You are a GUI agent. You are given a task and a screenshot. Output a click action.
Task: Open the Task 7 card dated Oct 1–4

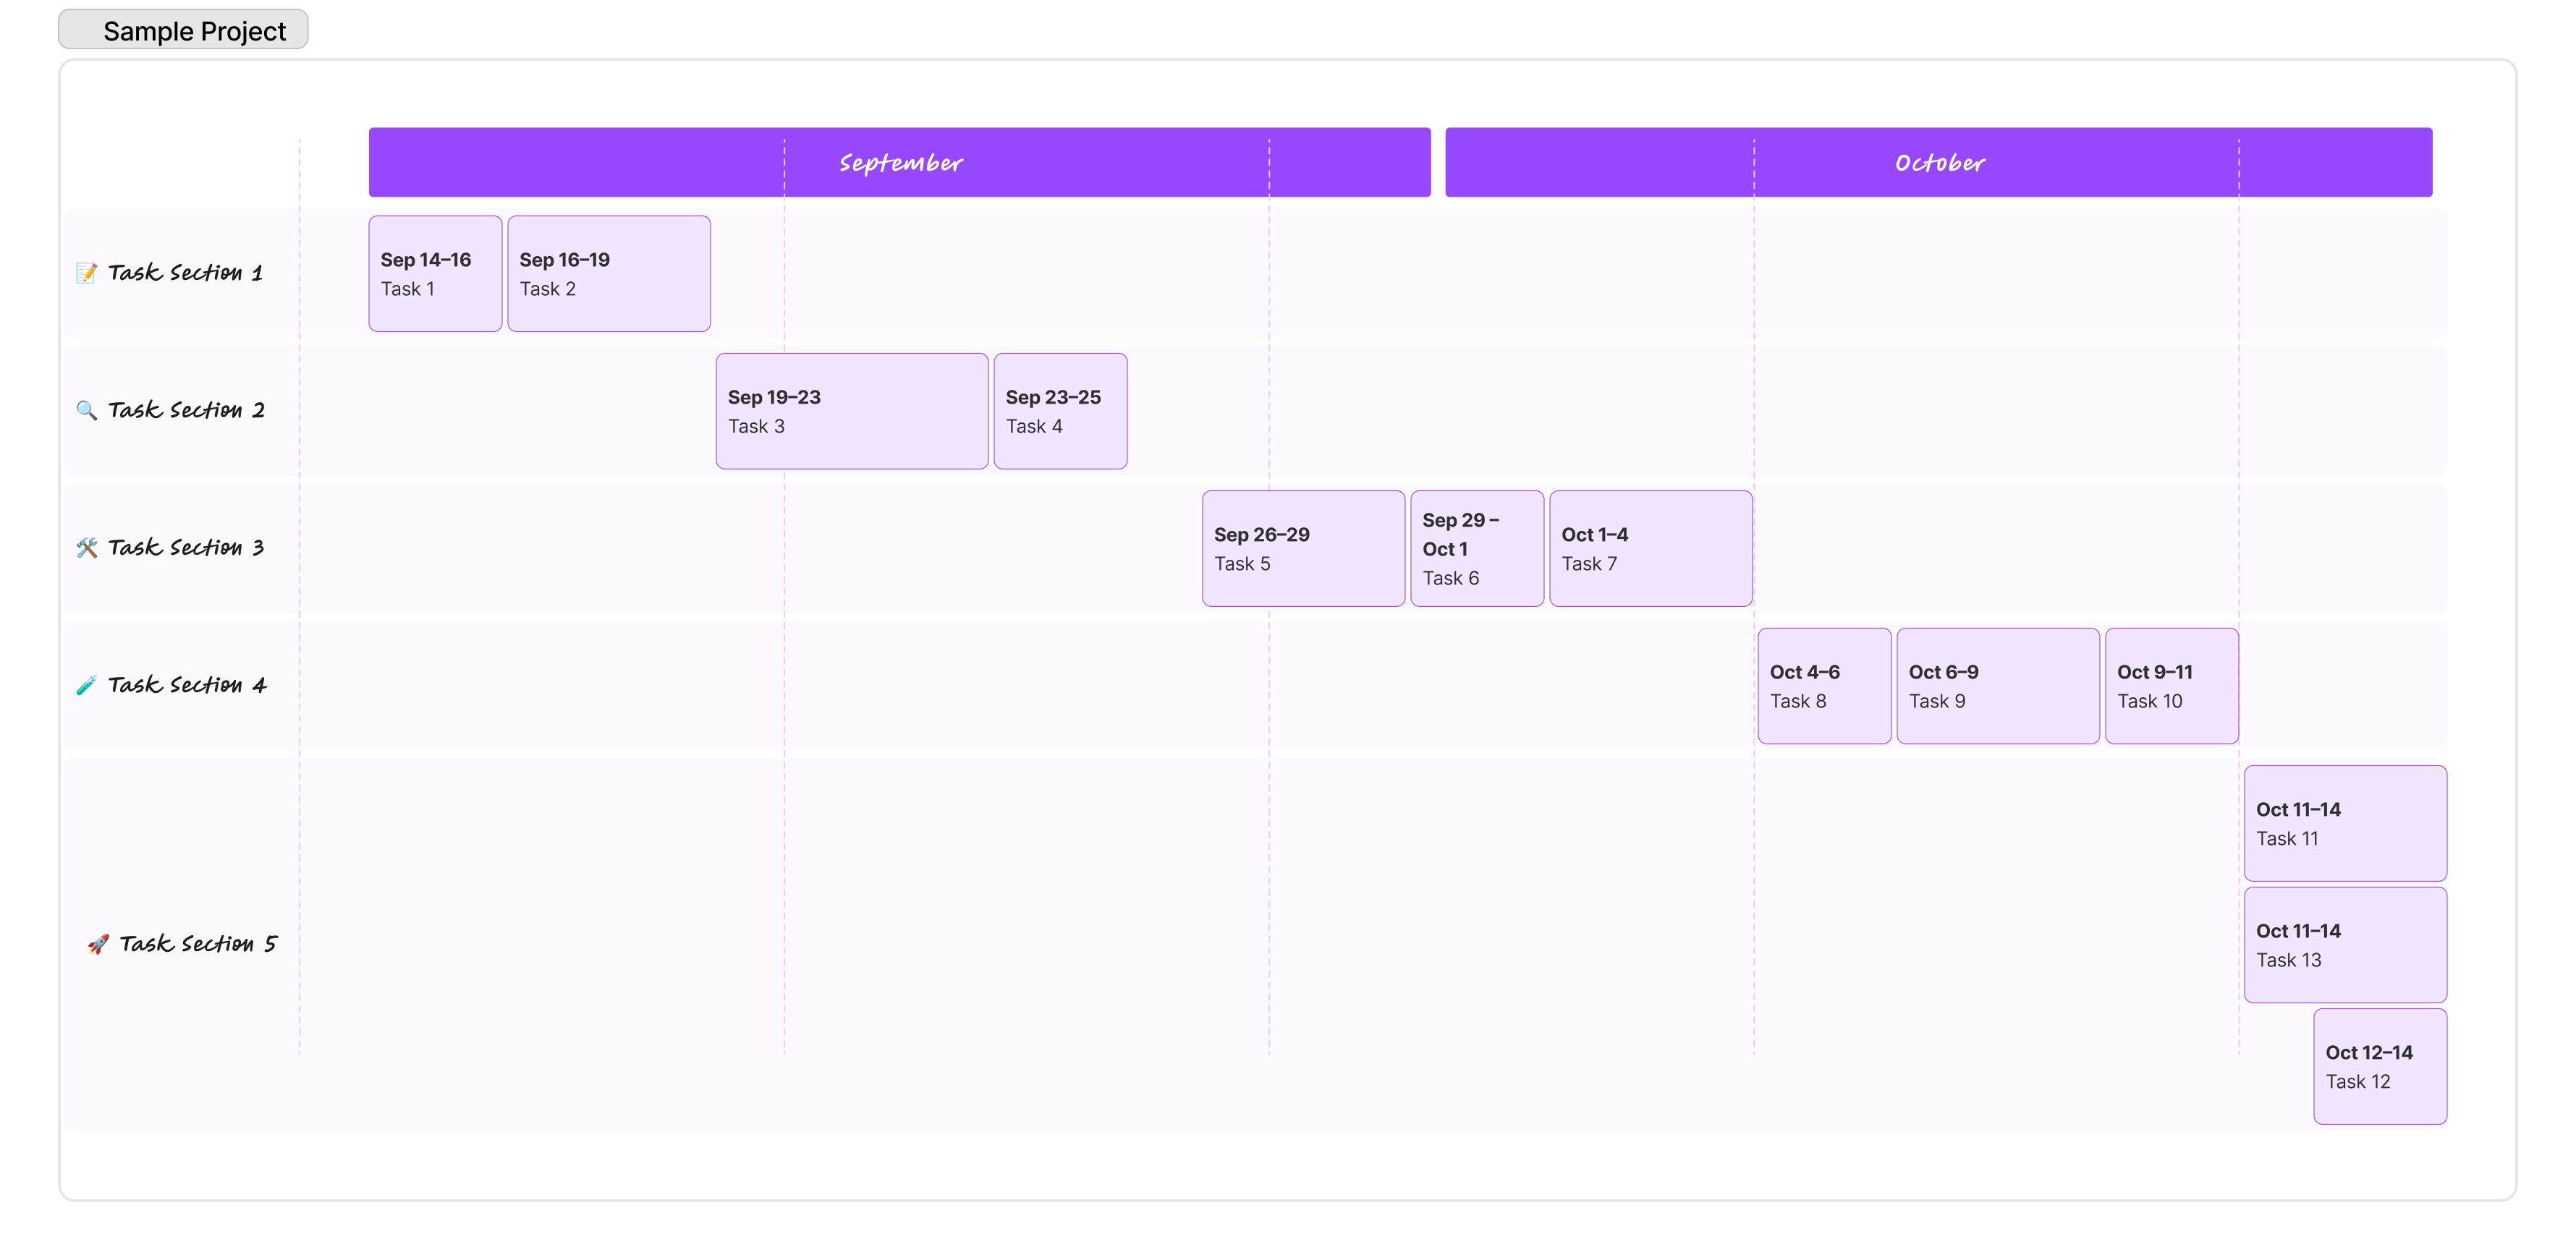tap(1650, 548)
